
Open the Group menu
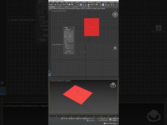(x=62, y=2)
